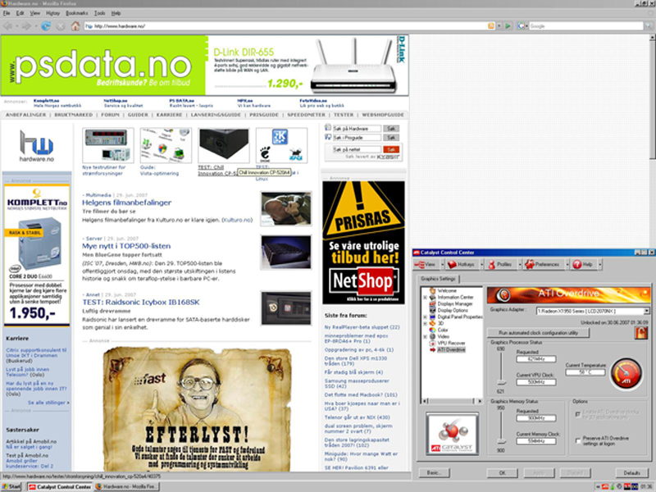656x492 pixels.
Task: Reload the page in Firefox
Action: (x=46, y=26)
